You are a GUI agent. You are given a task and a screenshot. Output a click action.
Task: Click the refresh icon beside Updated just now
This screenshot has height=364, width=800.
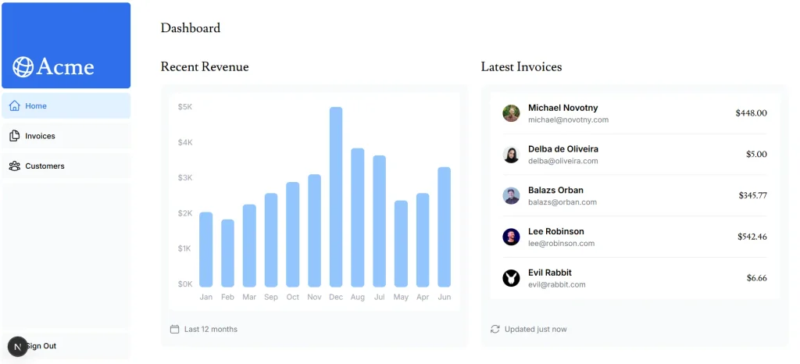click(495, 330)
